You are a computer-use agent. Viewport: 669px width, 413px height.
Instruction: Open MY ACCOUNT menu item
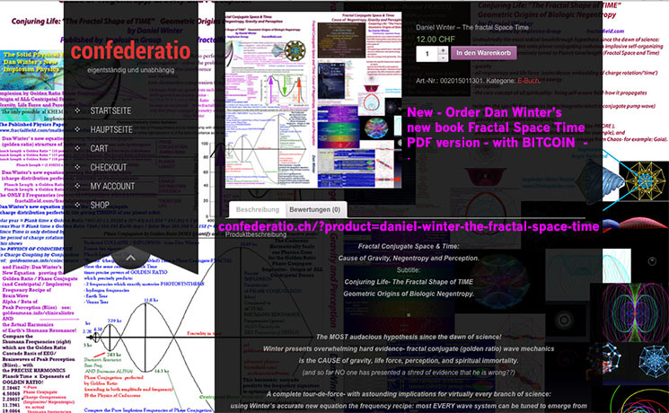[112, 186]
